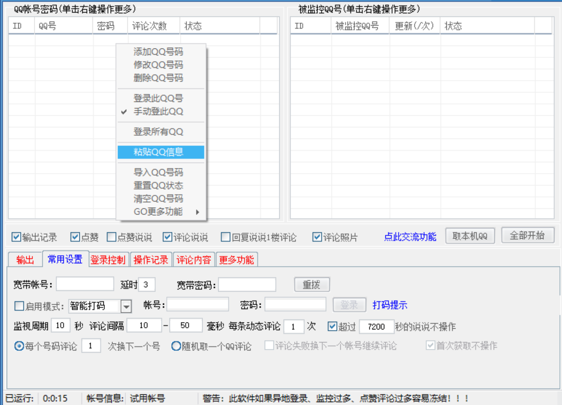Image resolution: width=562 pixels, height=405 pixels.
Task: Toggle 评论说说 checkbox
Action: [x=167, y=237]
